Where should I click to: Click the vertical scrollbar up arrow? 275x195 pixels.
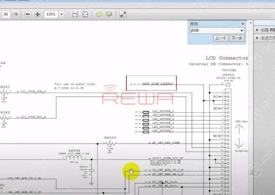tap(251, 23)
